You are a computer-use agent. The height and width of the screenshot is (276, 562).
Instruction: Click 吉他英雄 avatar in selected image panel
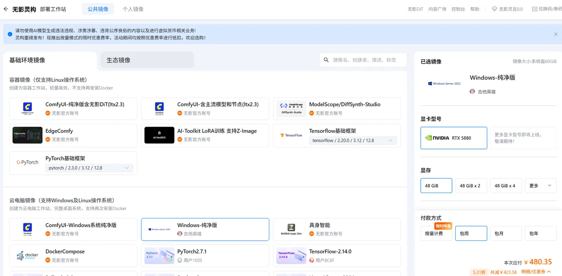[472, 91]
